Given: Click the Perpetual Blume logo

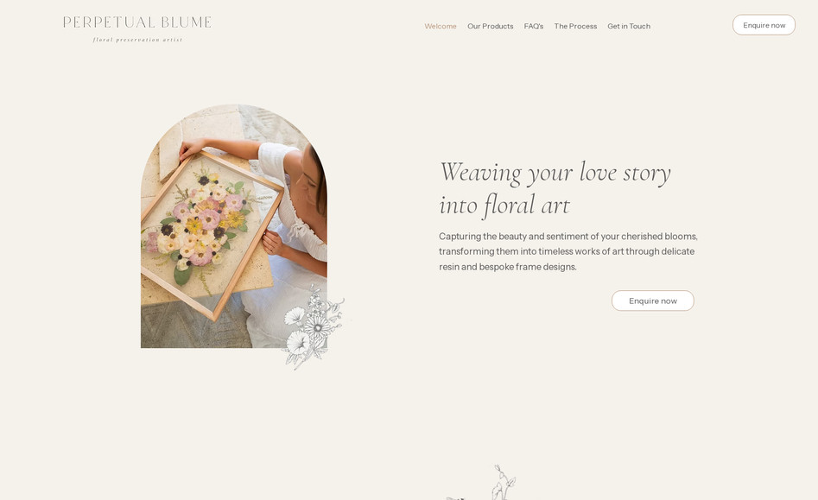Looking at the screenshot, I should pyautogui.click(x=137, y=28).
